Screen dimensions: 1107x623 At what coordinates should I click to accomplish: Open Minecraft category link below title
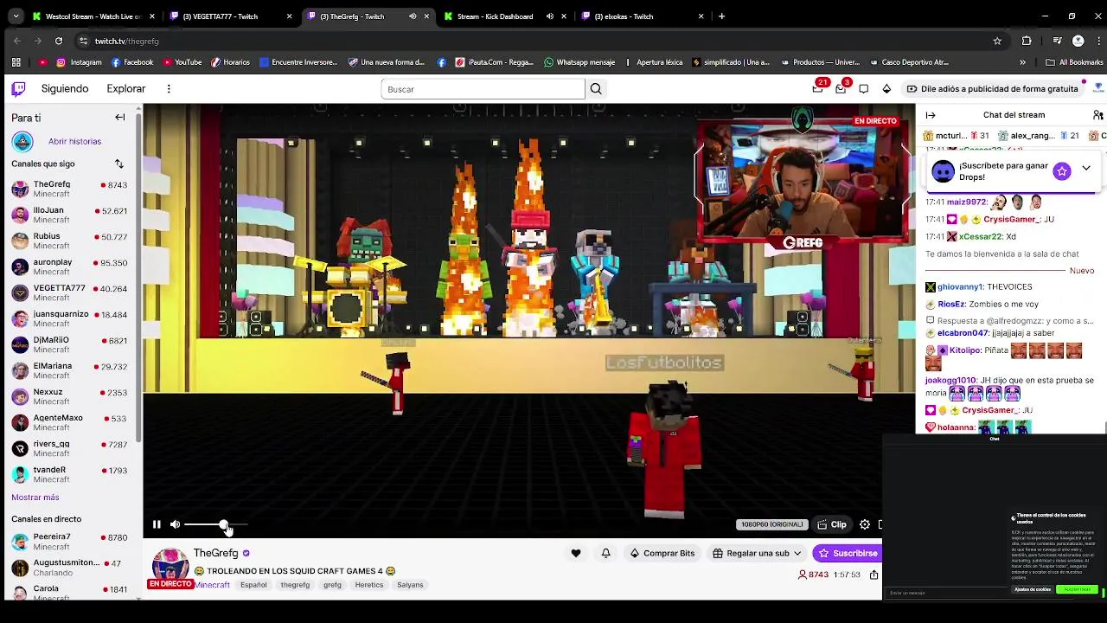click(x=212, y=585)
